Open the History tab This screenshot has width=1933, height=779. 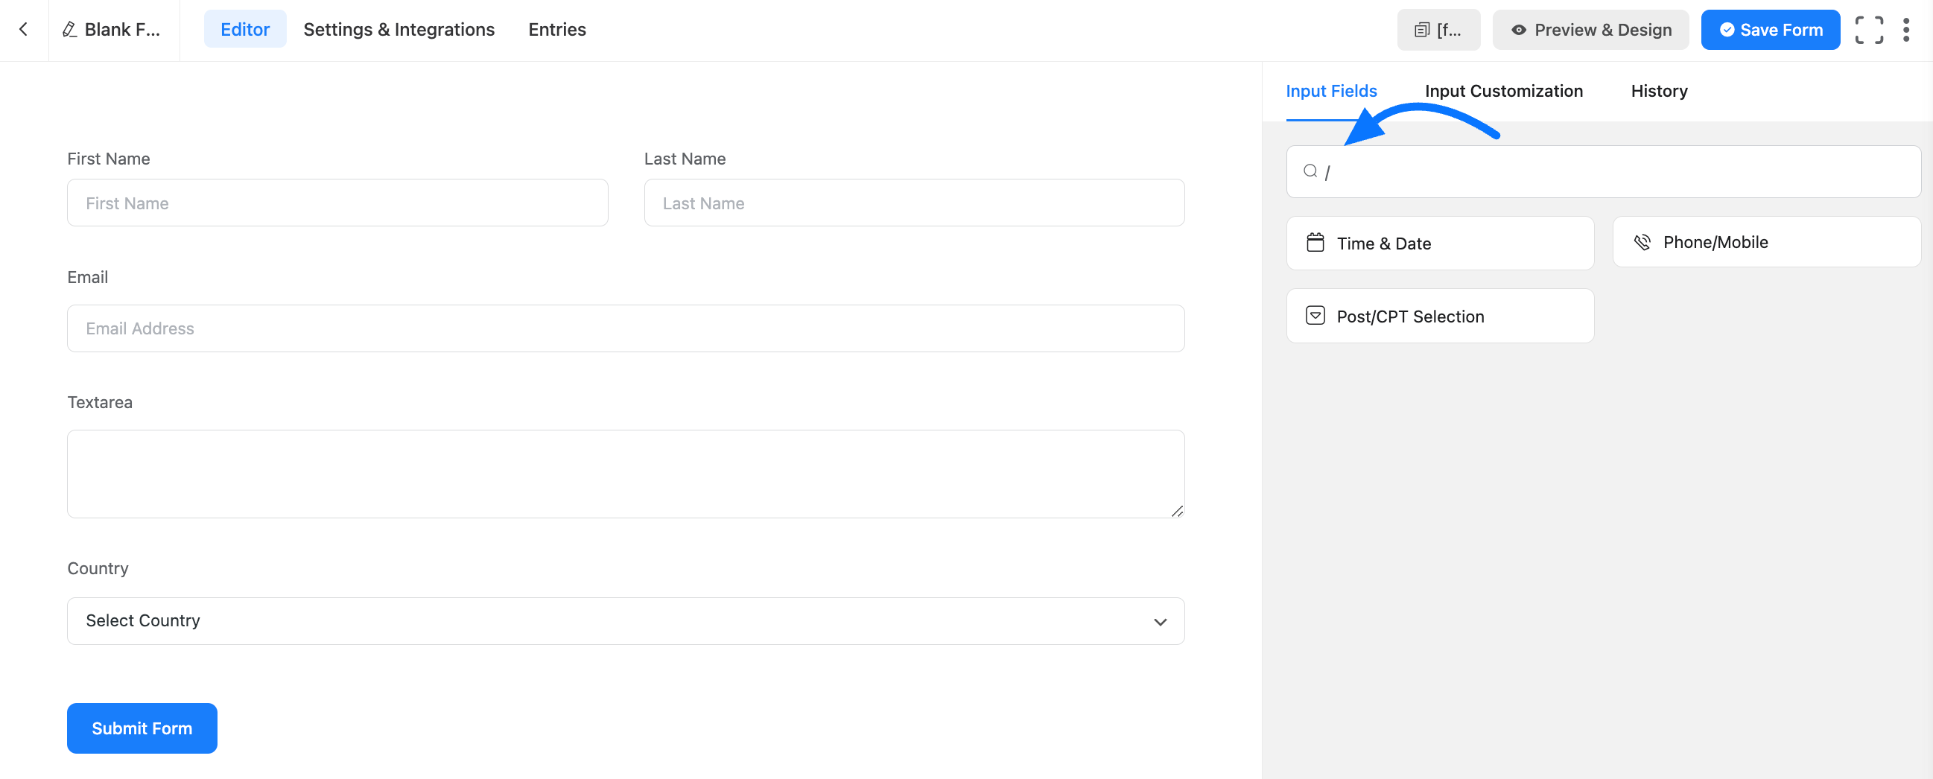coord(1658,91)
